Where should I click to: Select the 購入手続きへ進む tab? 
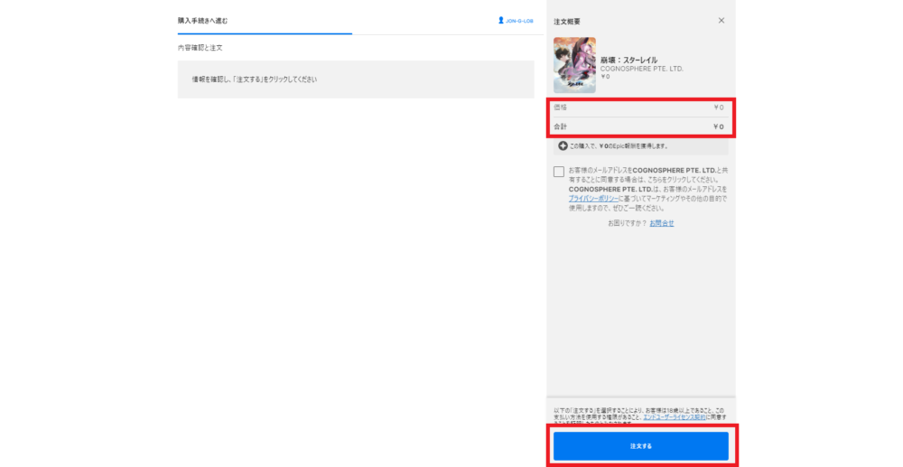click(x=202, y=20)
